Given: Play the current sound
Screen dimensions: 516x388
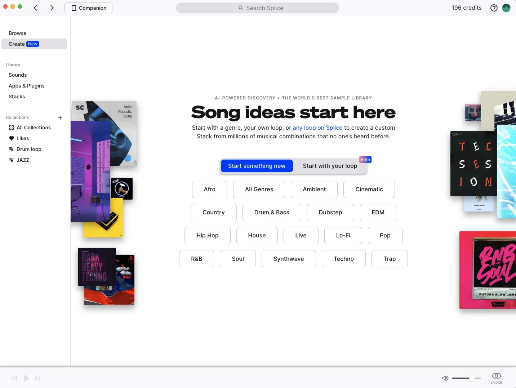Looking at the screenshot, I should pos(26,378).
